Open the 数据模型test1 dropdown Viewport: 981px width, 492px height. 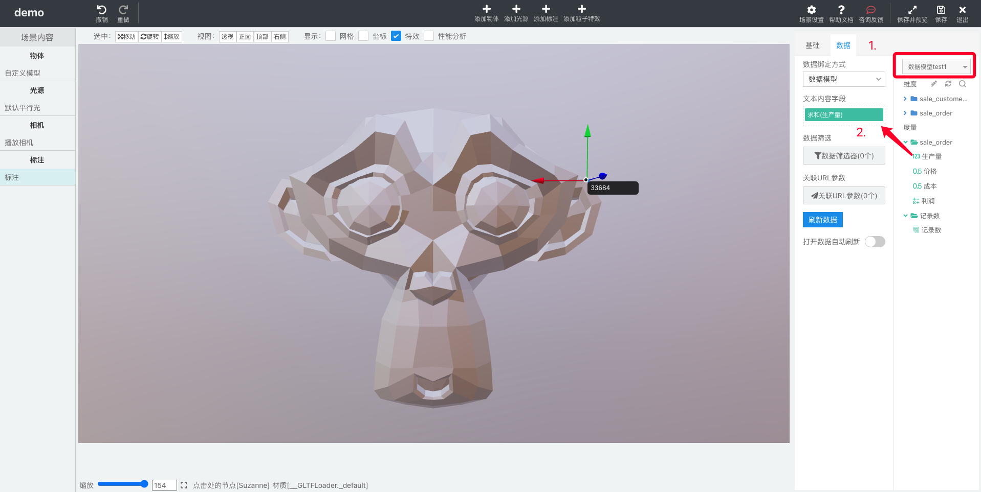coord(936,66)
